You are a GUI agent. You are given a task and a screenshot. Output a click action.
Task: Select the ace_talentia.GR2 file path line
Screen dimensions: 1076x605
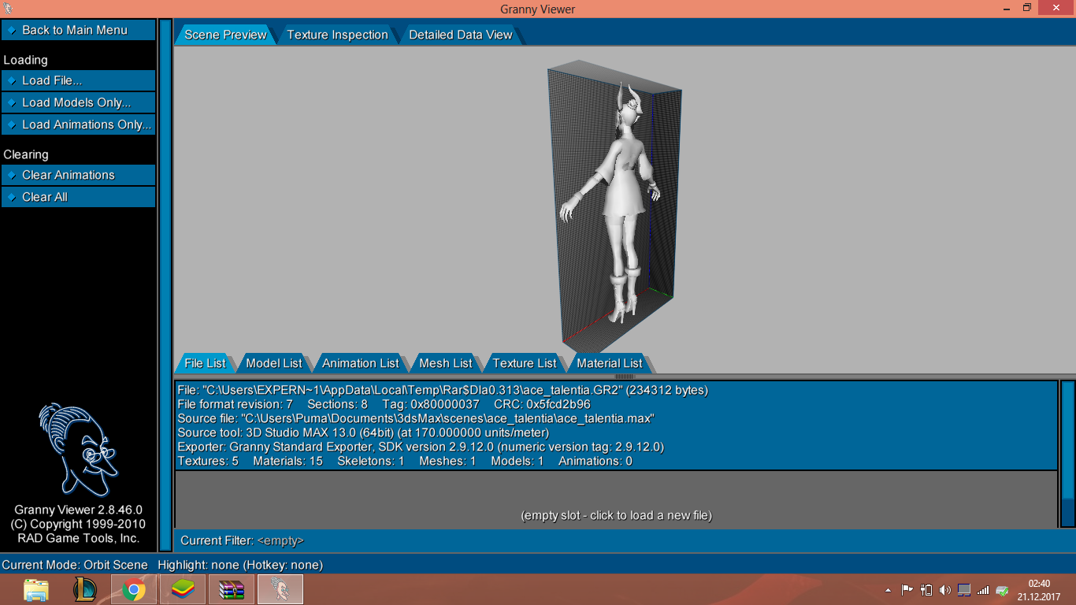(x=443, y=390)
